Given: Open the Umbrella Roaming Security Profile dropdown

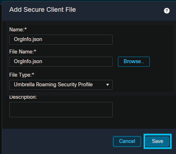Looking at the screenshot, I should tap(61, 85).
